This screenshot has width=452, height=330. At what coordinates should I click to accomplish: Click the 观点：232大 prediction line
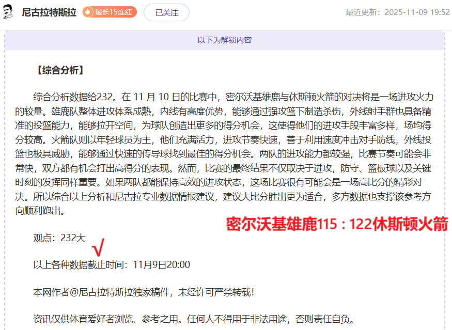coord(59,238)
